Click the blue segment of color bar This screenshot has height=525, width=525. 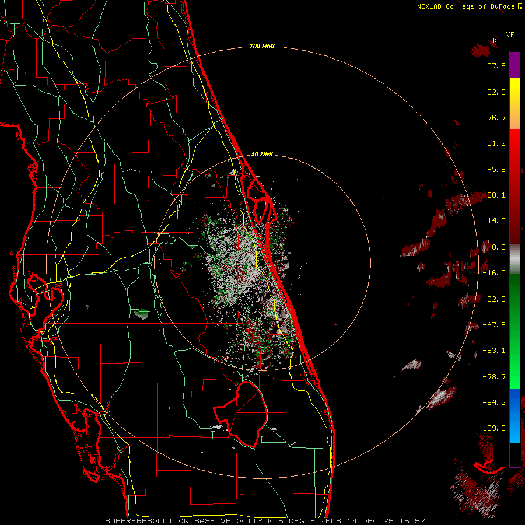tap(515, 416)
